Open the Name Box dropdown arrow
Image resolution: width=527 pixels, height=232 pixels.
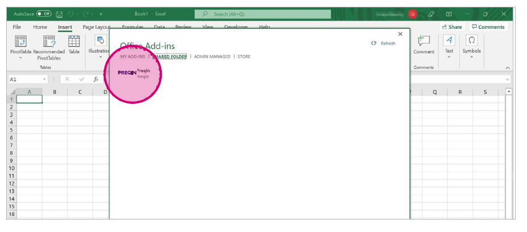[44, 79]
